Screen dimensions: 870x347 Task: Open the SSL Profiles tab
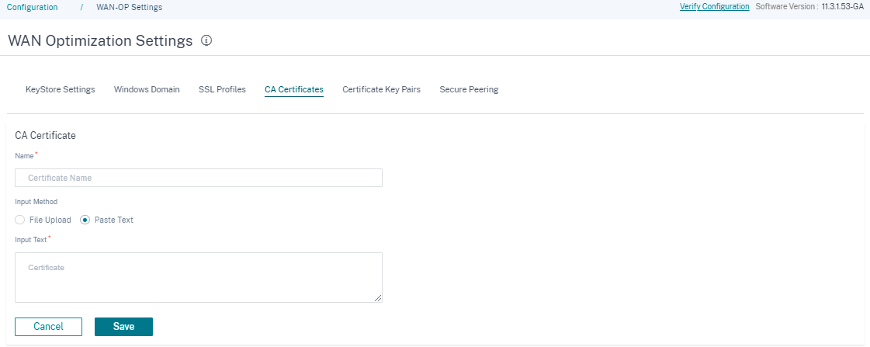click(222, 89)
